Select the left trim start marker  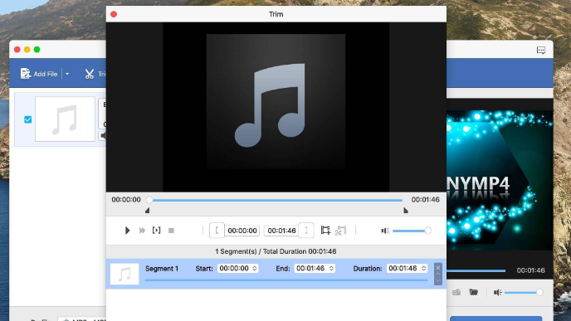click(147, 211)
